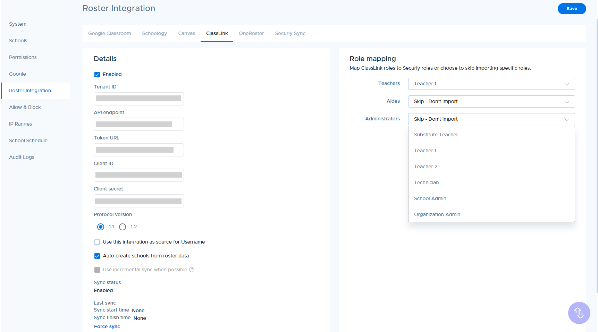Check Use this integration as source for Username
The width and height of the screenshot is (598, 332).
(97, 242)
